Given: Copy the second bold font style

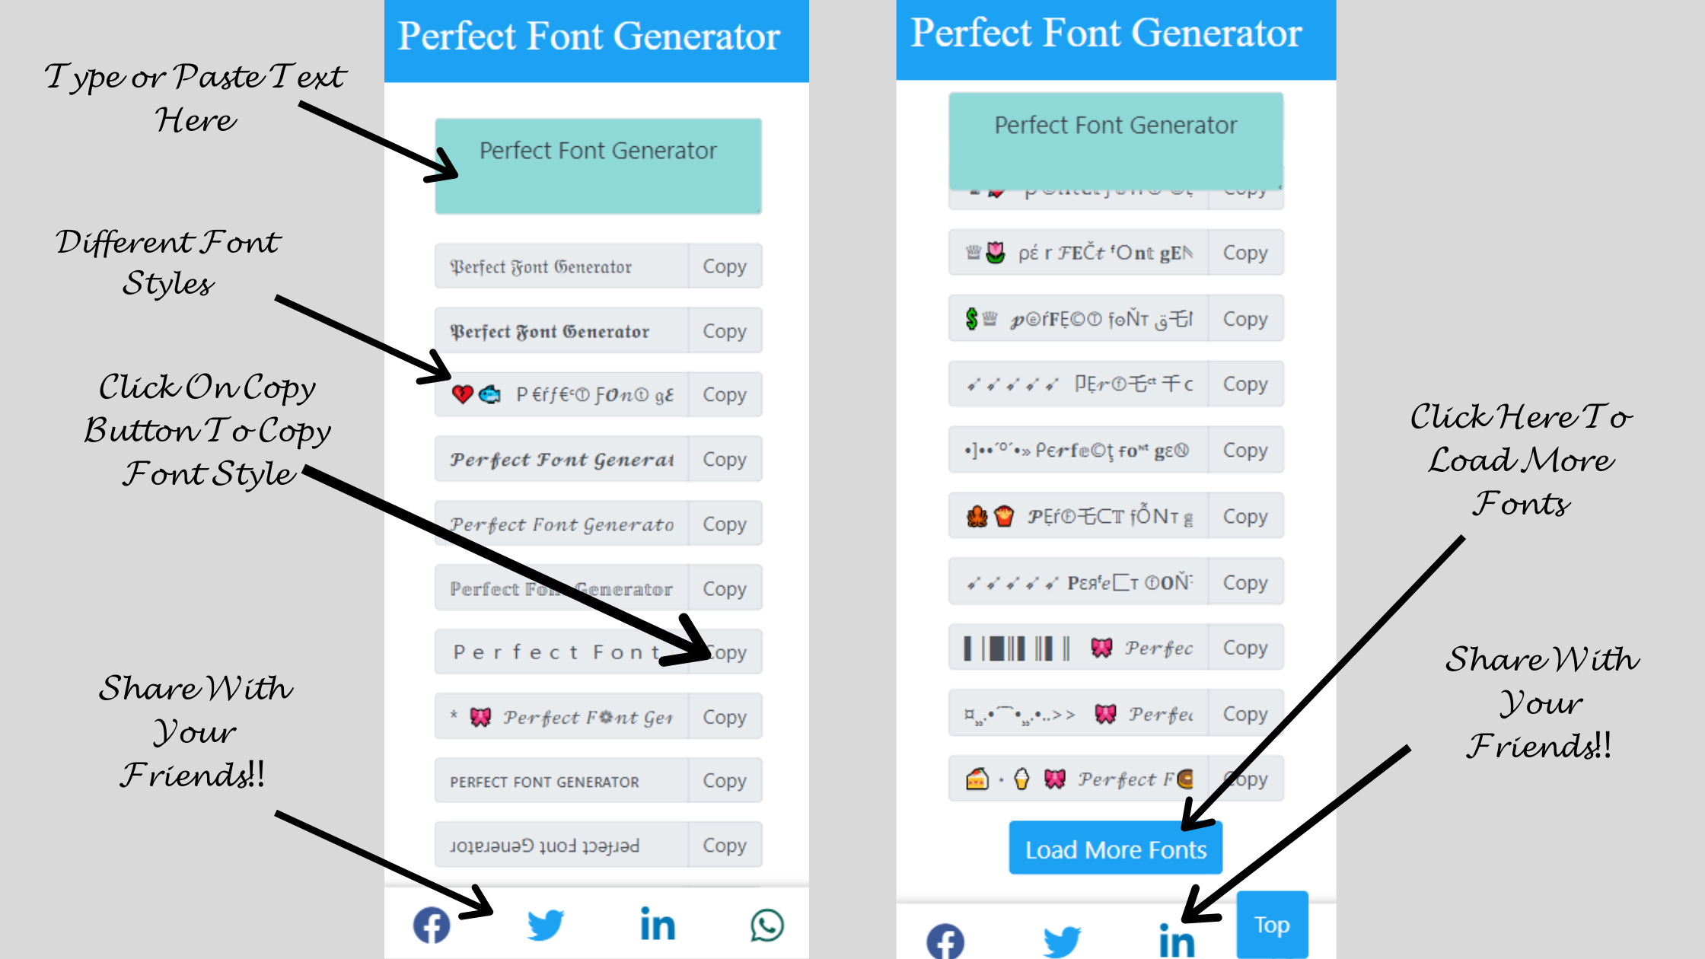Looking at the screenshot, I should [x=724, y=330].
